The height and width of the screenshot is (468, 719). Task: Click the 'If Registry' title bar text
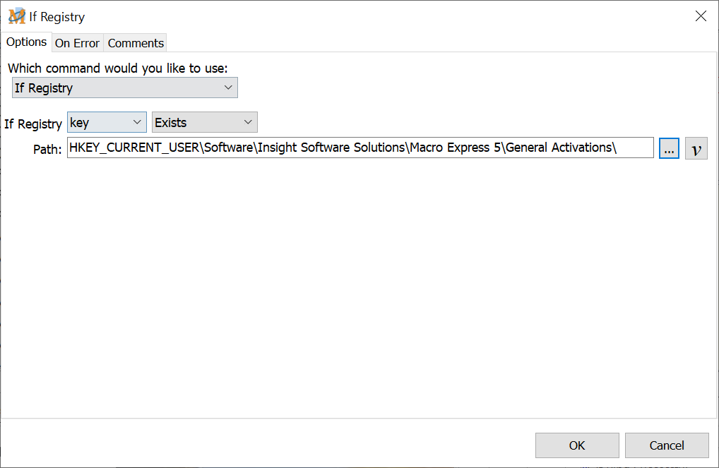(57, 17)
